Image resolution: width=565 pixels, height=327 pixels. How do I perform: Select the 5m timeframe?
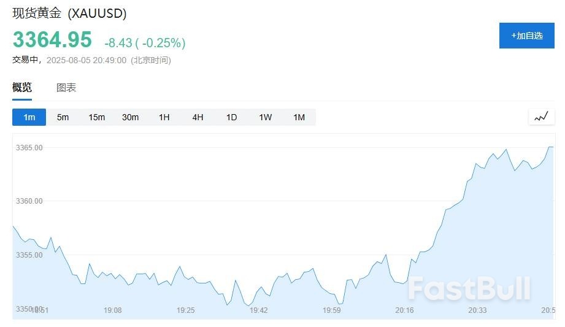click(x=63, y=117)
